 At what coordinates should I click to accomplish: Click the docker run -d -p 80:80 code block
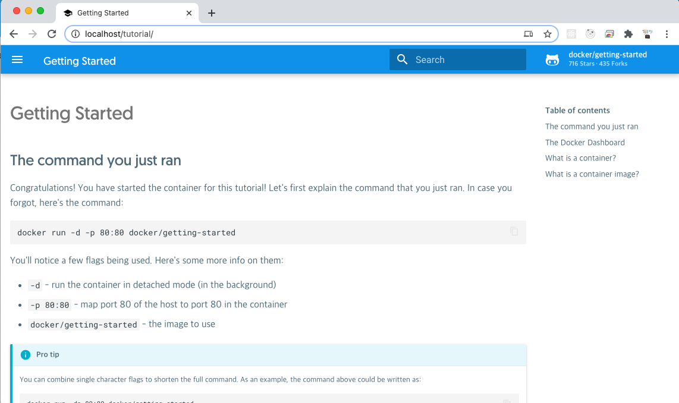pyautogui.click(x=268, y=232)
